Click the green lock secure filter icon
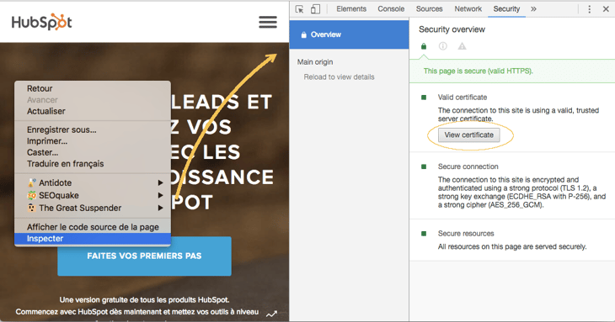Screen dimensions: 615x322 424,46
